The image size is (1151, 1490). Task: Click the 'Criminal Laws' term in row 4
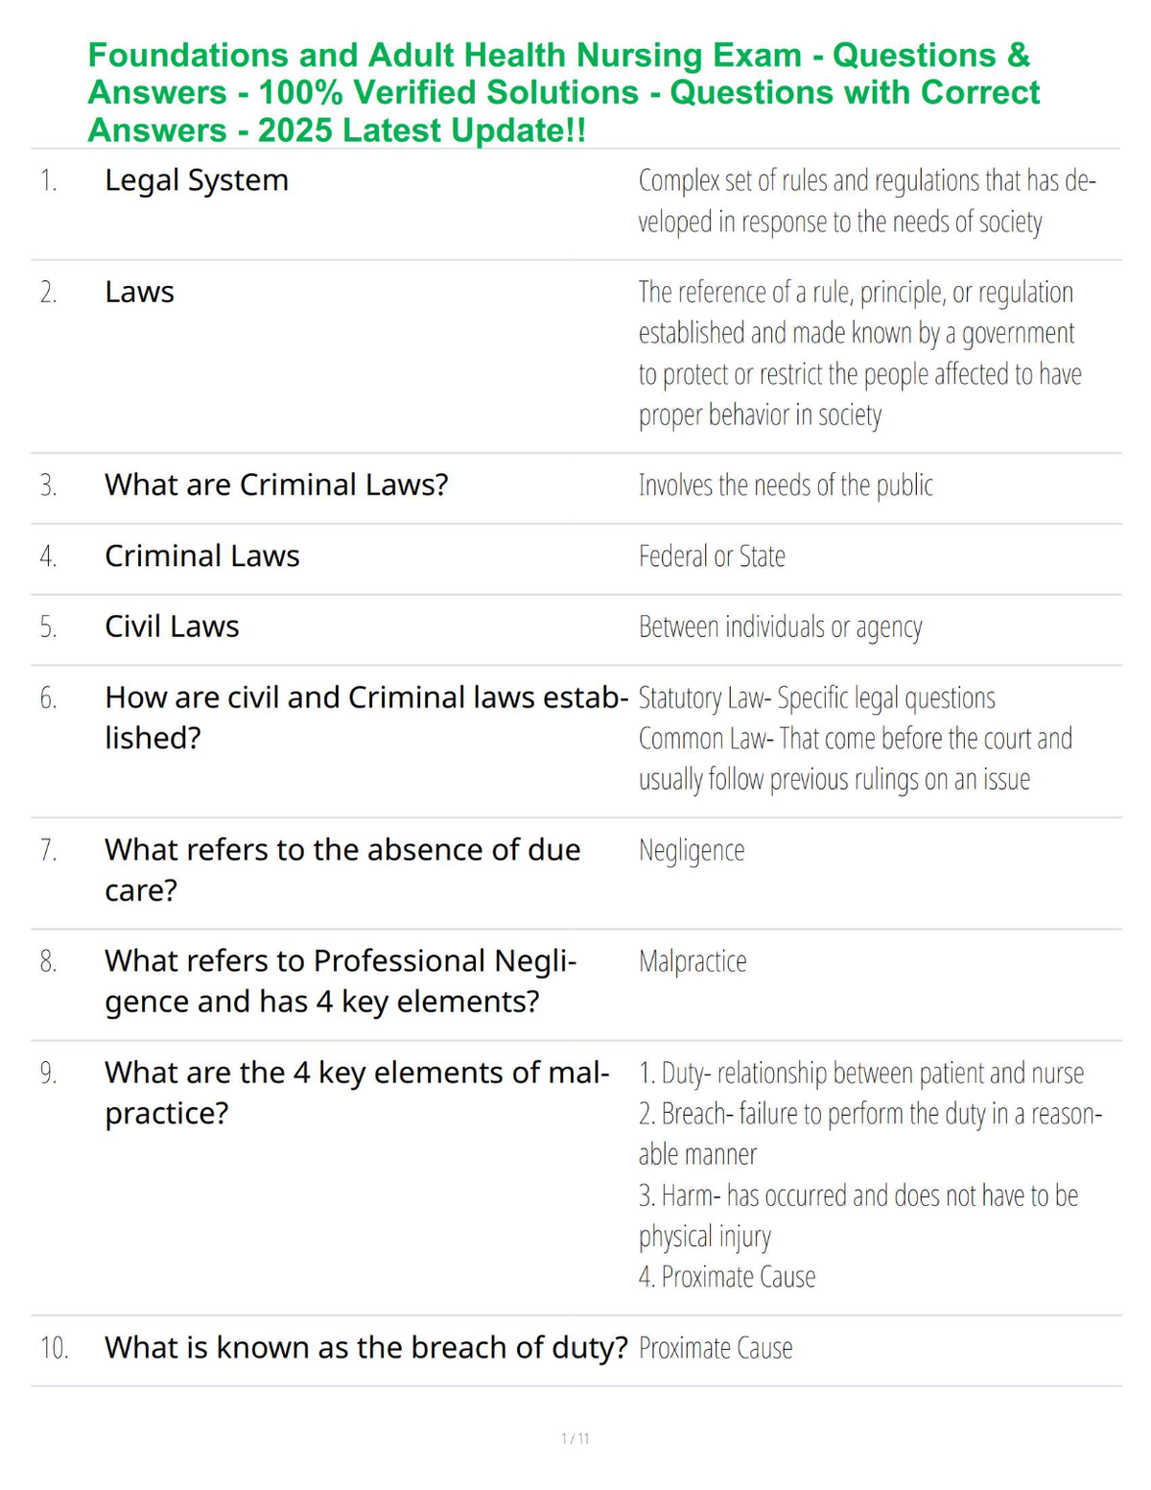pos(202,556)
